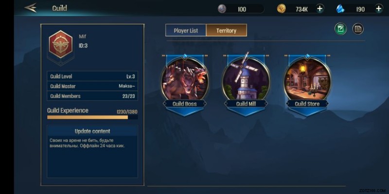Click the Mif guild emblem badge
389x194 pixels.
(x=61, y=44)
